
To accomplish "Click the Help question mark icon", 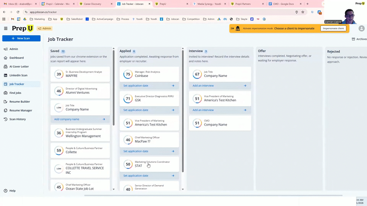I will [5, 191].
